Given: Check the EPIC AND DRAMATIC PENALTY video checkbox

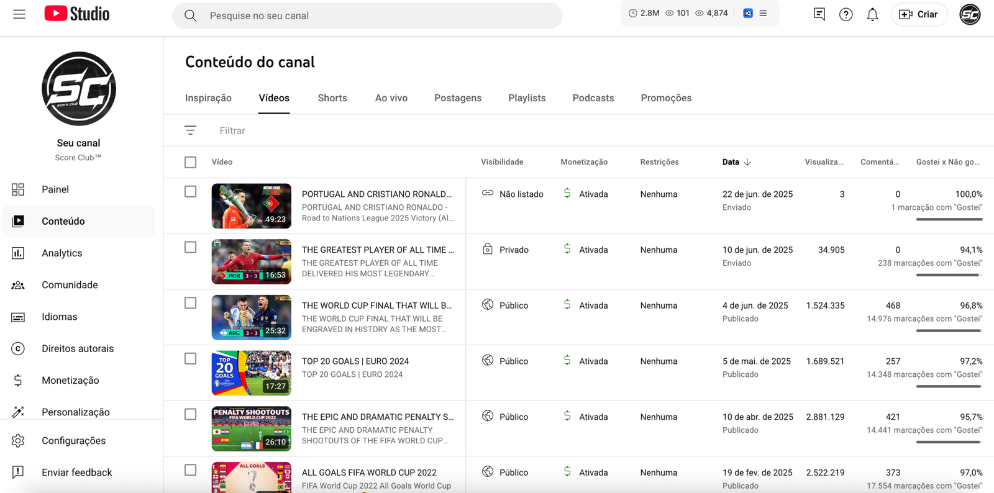Looking at the screenshot, I should [191, 414].
